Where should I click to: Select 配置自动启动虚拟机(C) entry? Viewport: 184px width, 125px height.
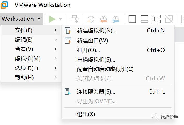(x=118, y=69)
